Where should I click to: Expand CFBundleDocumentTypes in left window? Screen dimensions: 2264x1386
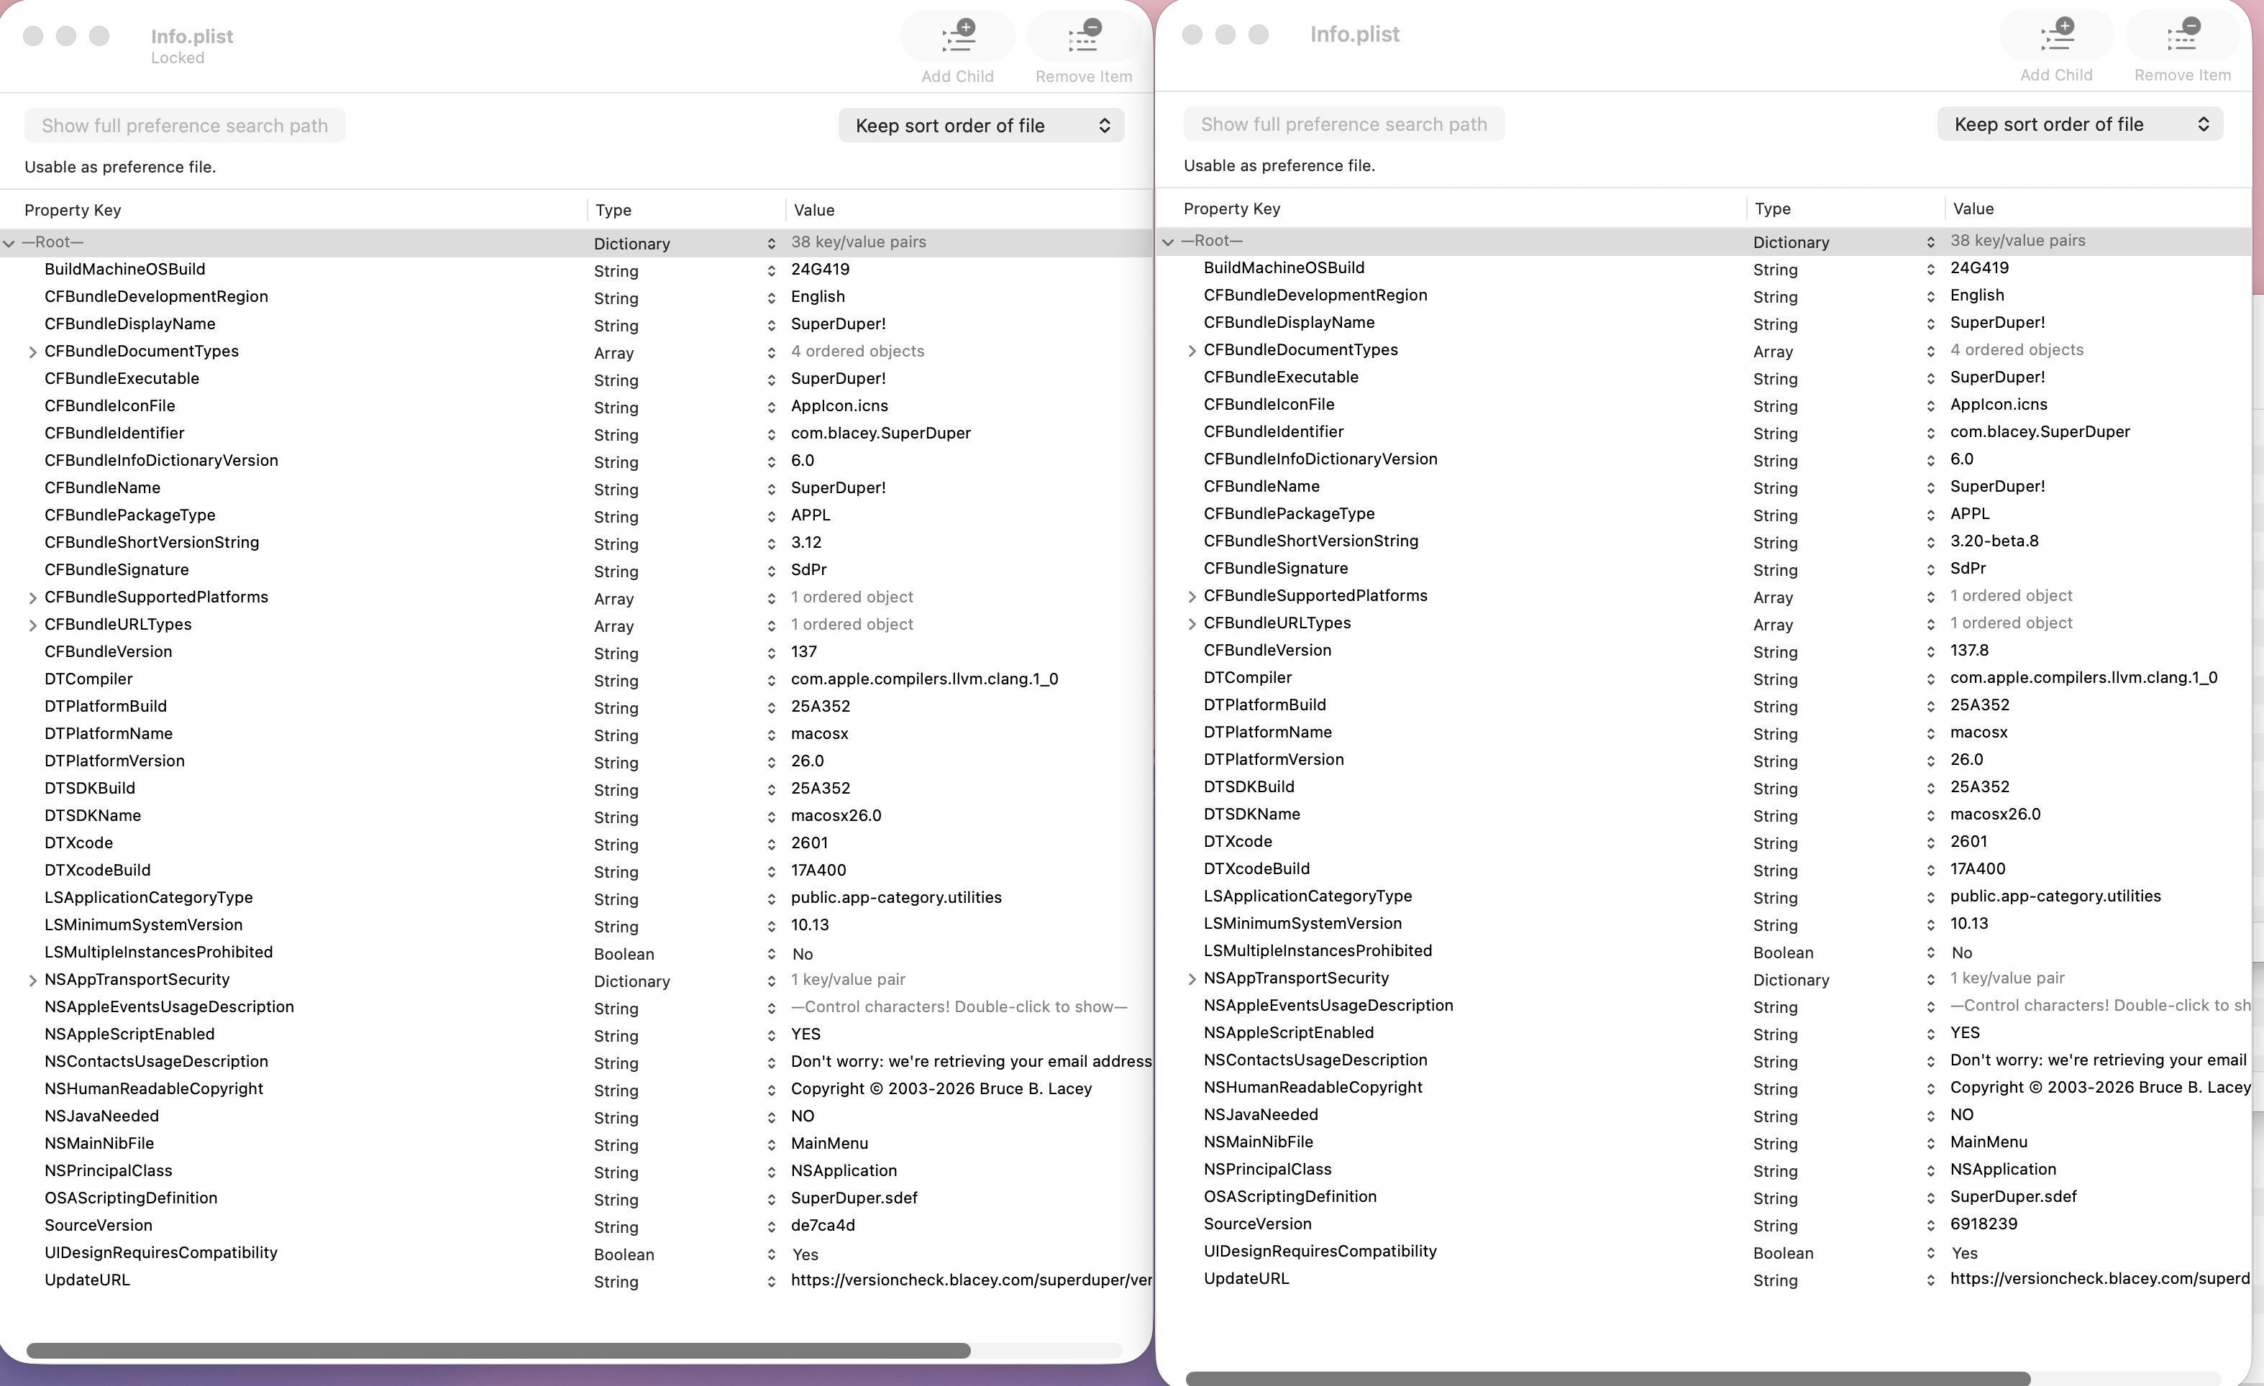tap(32, 352)
